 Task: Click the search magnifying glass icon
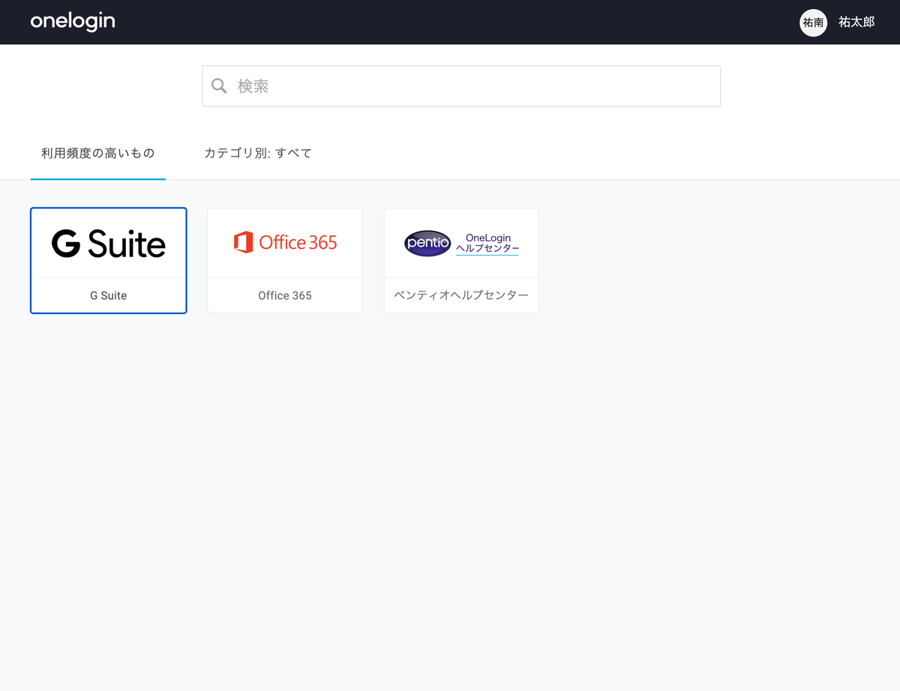[218, 85]
